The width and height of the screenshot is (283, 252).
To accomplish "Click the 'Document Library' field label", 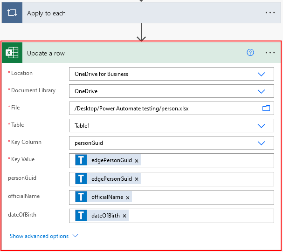I will pyautogui.click(x=33, y=90).
